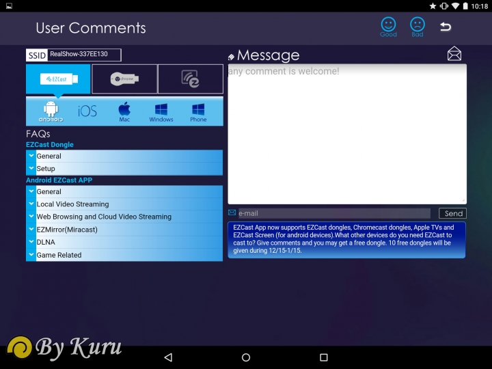Click the Android EZCast APP section heading
Screen dimensions: 492x369
click(x=59, y=180)
